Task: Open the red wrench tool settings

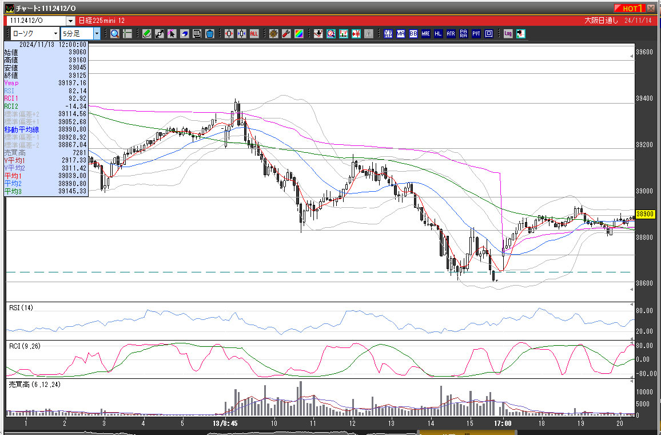Action: [x=286, y=34]
